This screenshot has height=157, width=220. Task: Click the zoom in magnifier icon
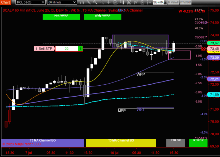(x=95, y=2)
